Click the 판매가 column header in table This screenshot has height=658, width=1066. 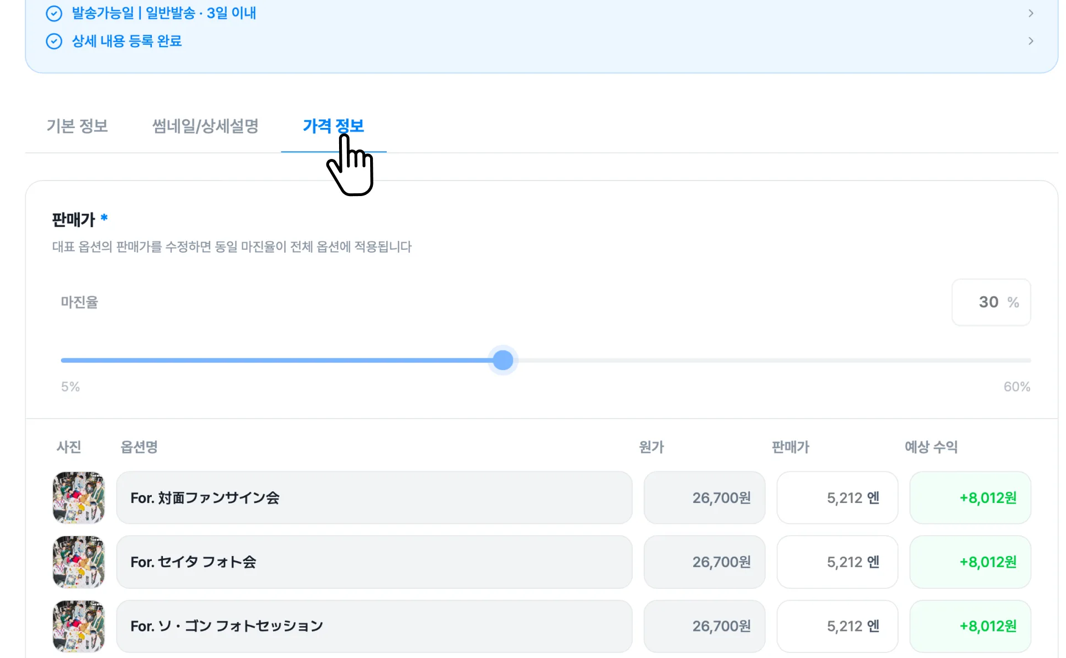click(791, 447)
